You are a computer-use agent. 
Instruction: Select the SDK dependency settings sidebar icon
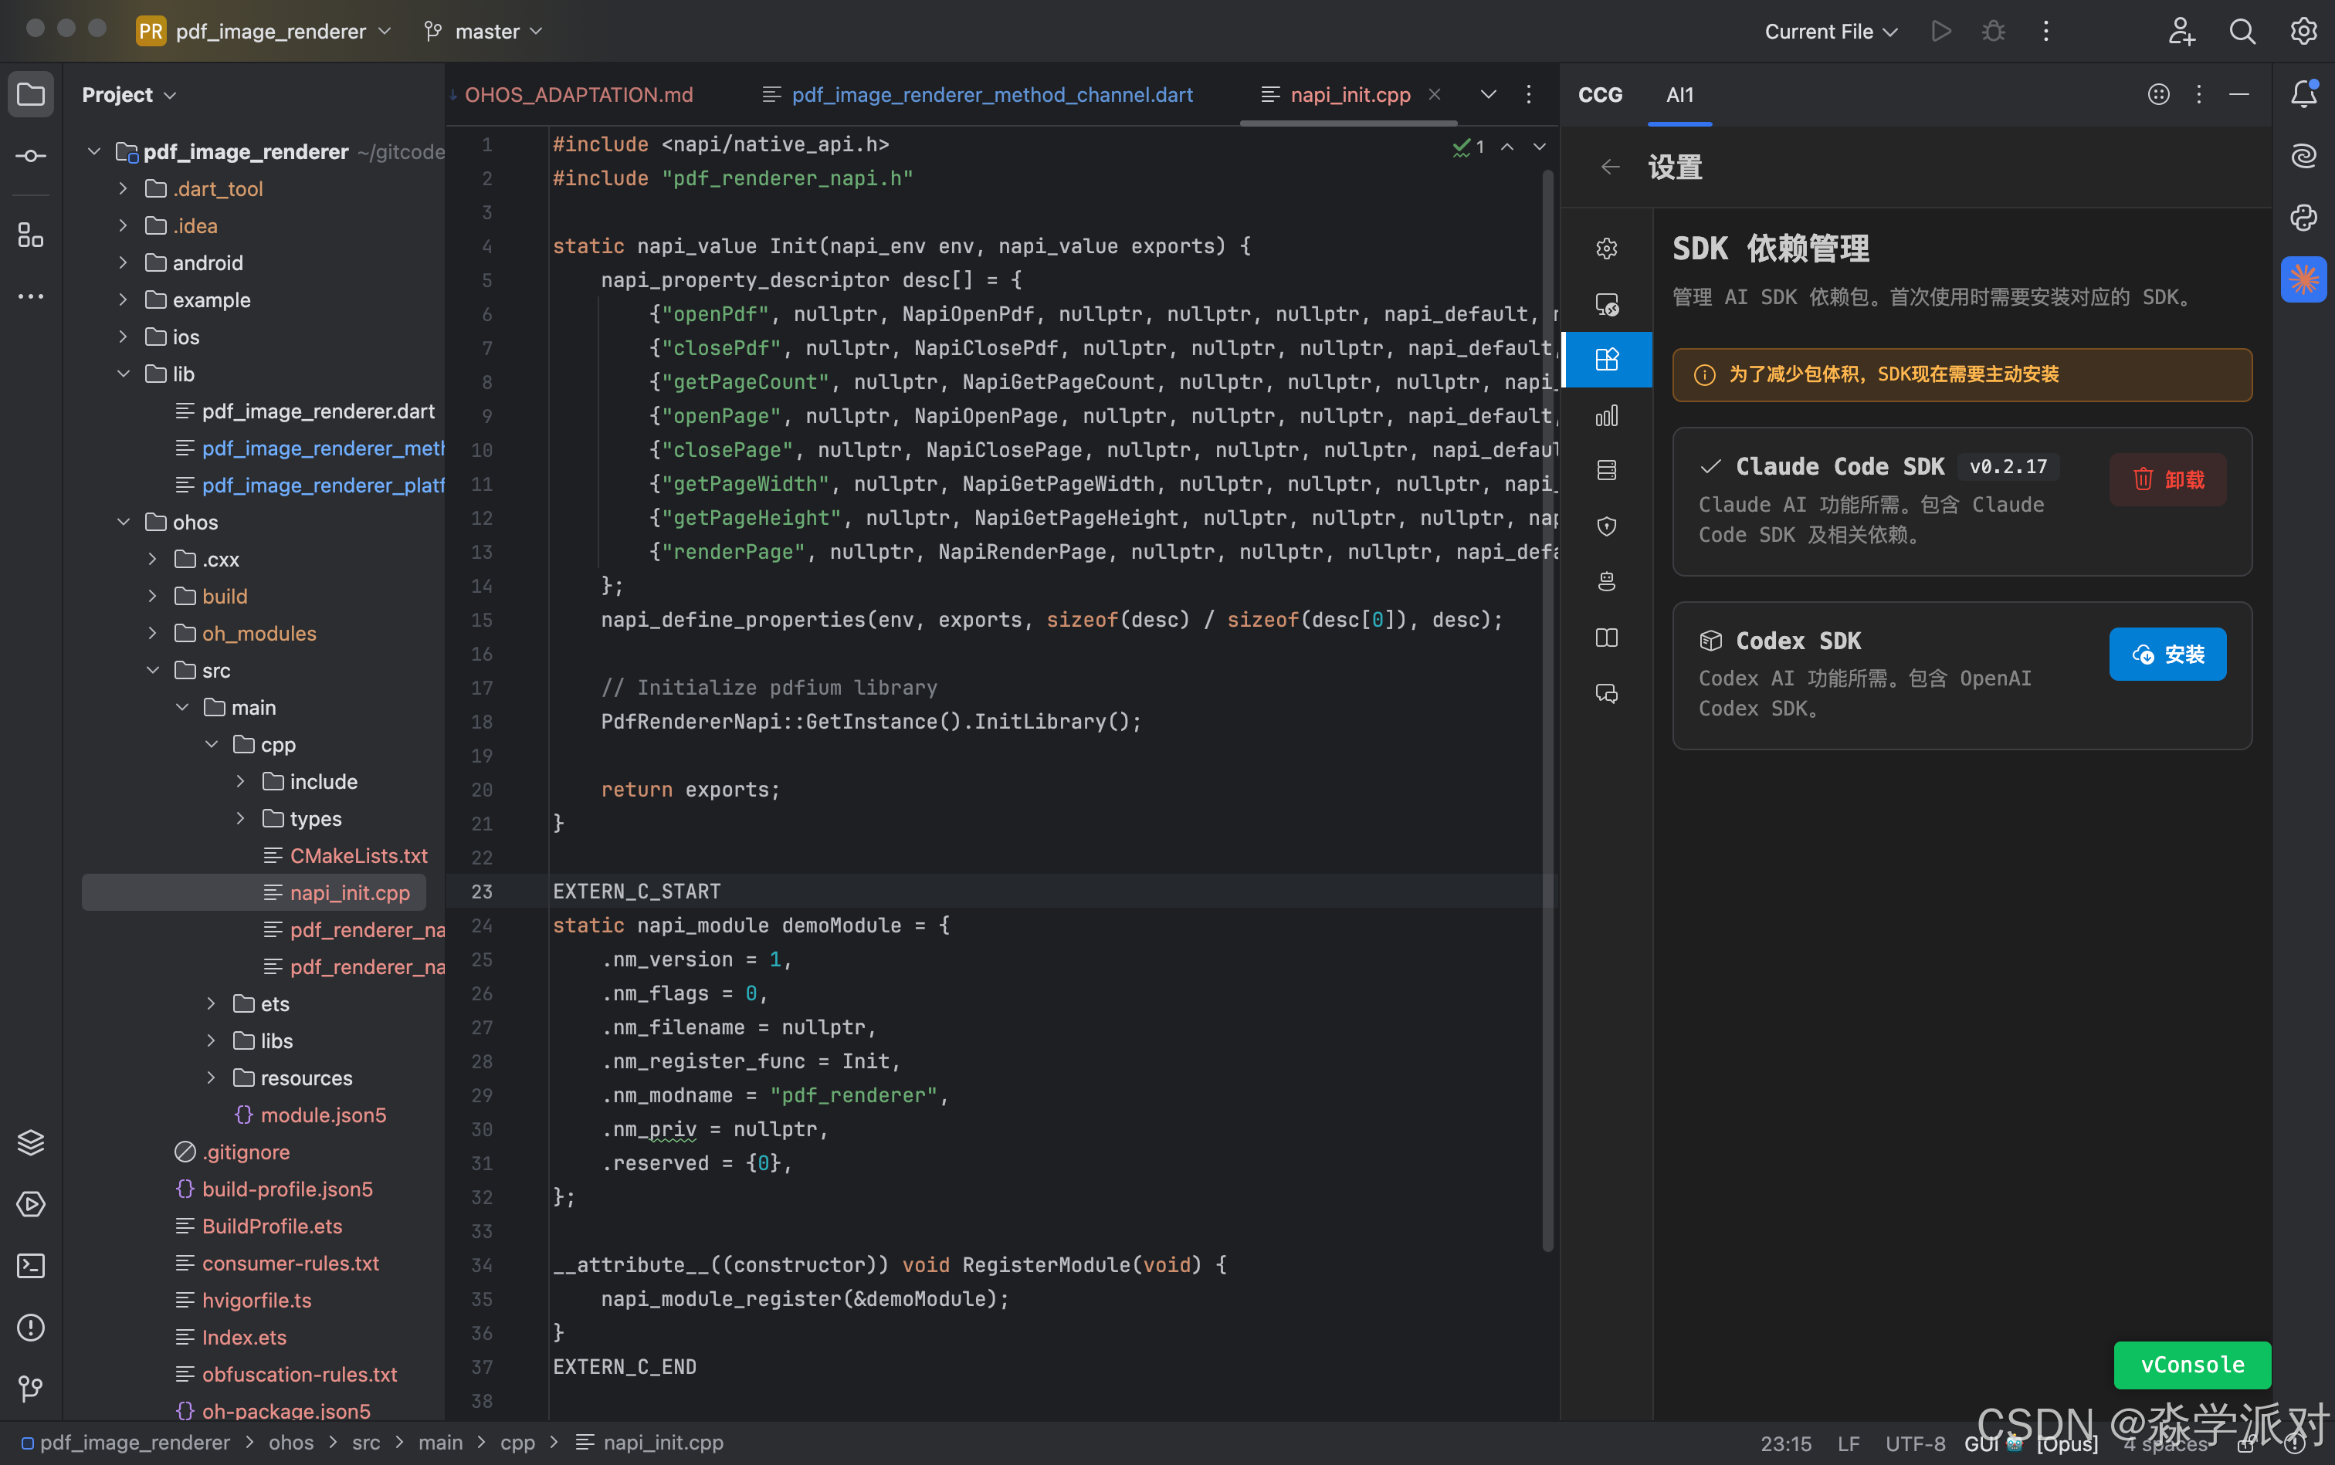1606,360
